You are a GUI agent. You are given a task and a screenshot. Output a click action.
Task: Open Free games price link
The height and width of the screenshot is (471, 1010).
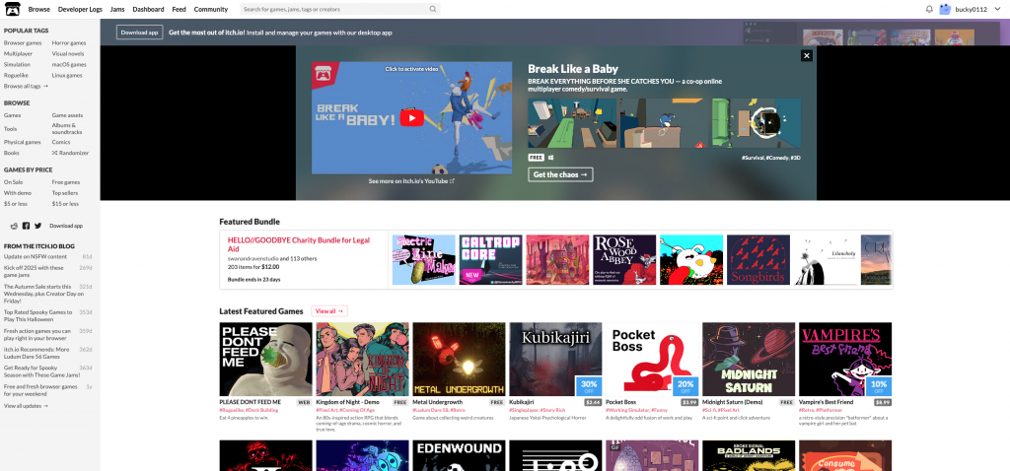[66, 182]
